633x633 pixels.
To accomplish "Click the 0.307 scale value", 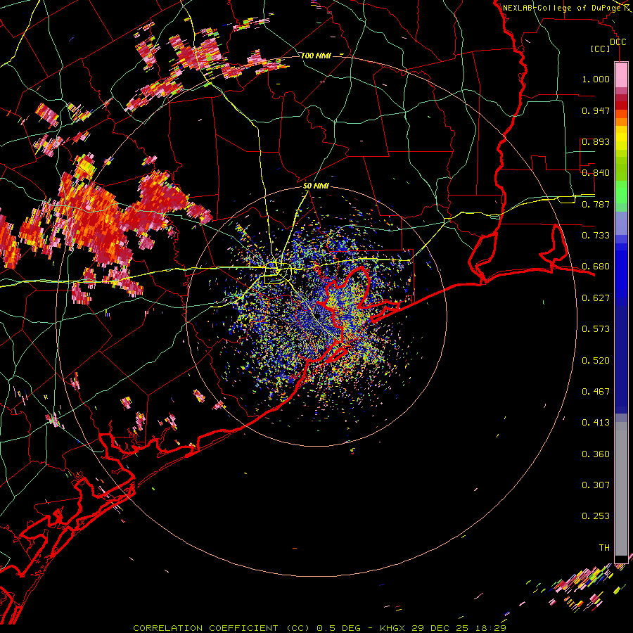I will pyautogui.click(x=596, y=485).
